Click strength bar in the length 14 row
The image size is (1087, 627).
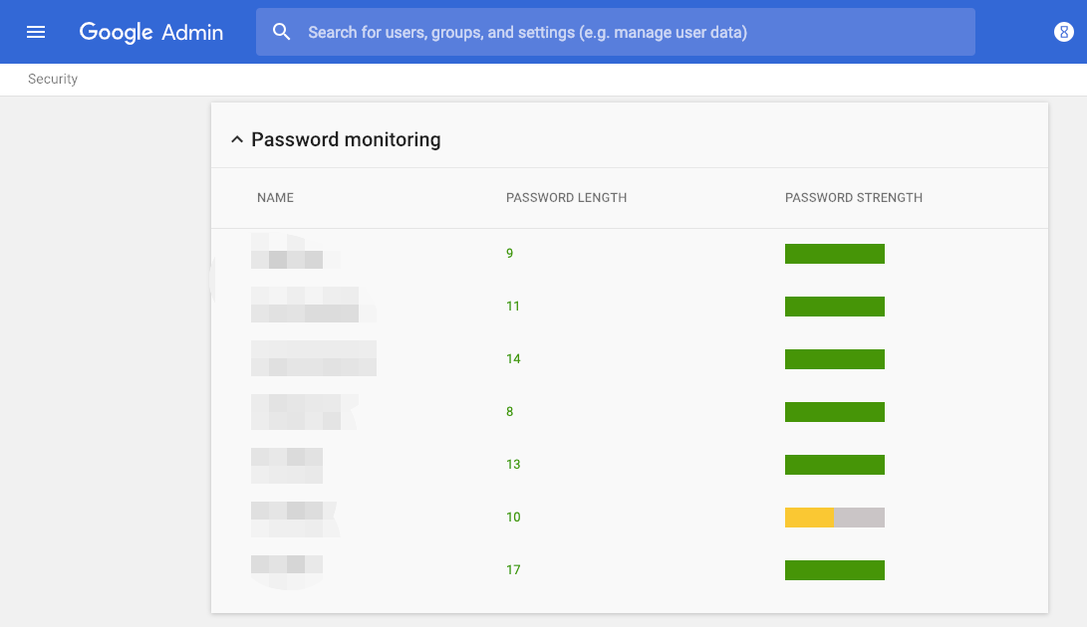835,359
